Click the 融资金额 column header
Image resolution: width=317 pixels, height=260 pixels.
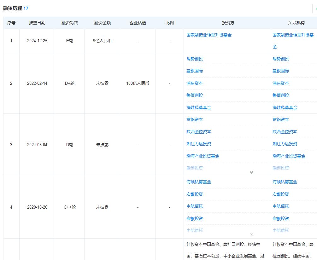point(102,23)
